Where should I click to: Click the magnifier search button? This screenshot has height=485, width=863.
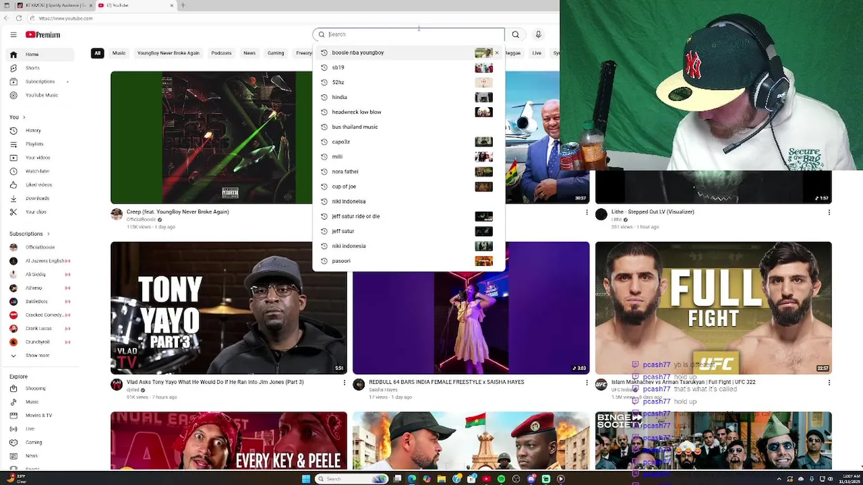(515, 34)
